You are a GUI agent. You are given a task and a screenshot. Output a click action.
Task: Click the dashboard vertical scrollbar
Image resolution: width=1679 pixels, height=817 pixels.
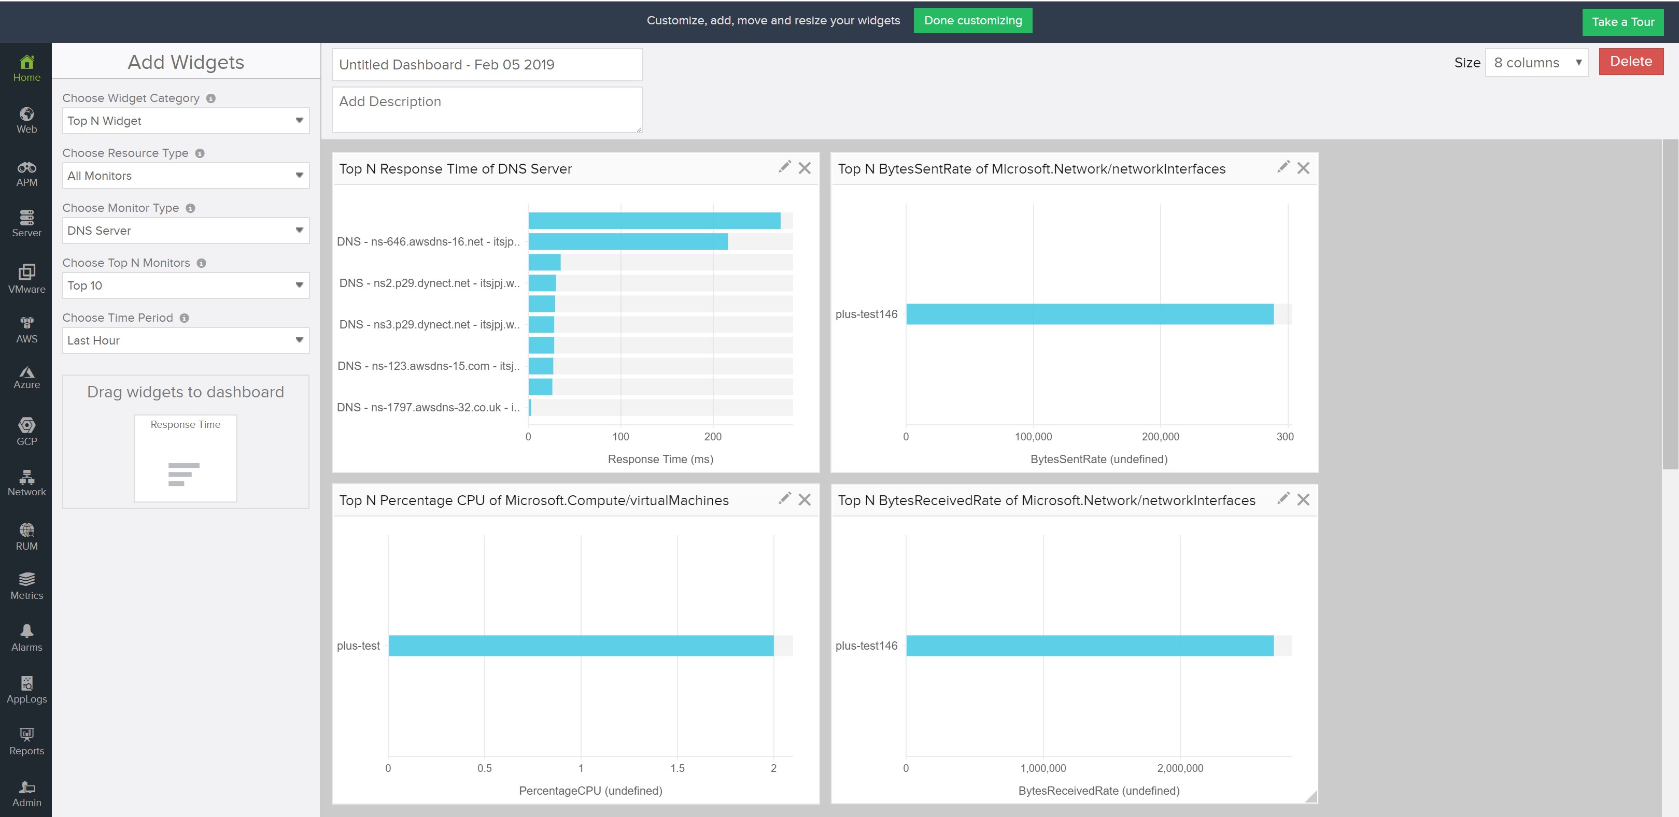[x=1670, y=304]
